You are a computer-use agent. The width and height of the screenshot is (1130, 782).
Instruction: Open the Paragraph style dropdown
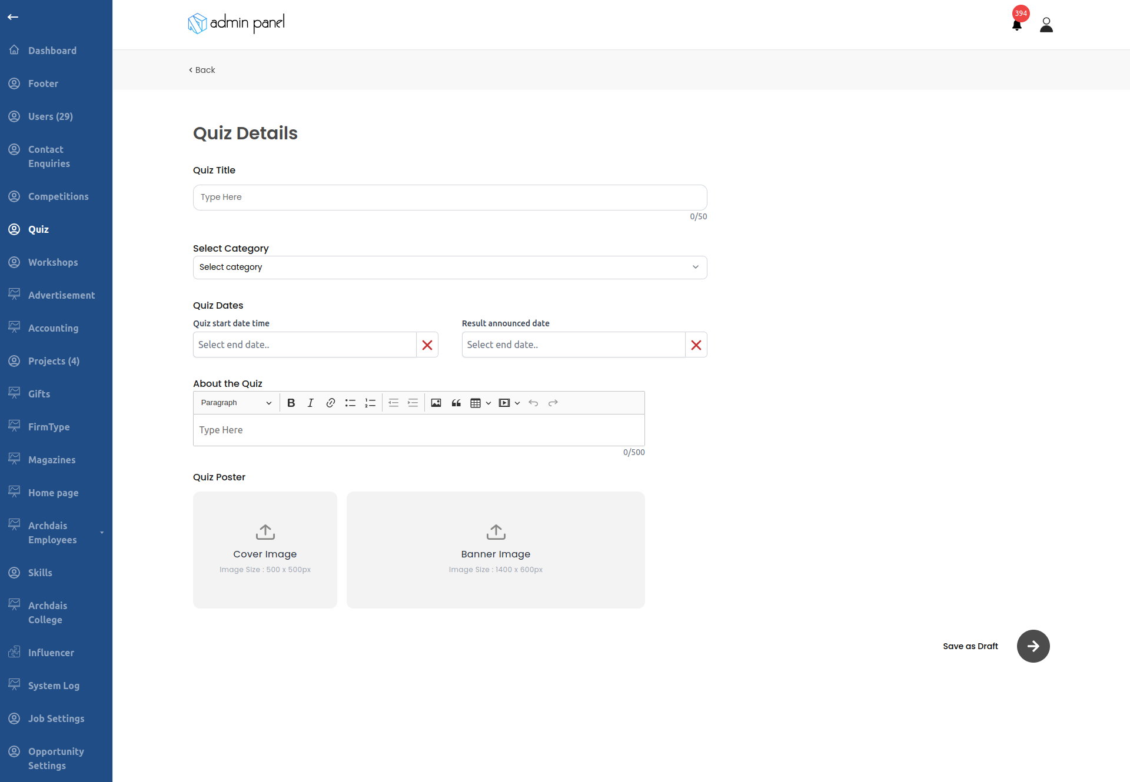click(x=235, y=403)
